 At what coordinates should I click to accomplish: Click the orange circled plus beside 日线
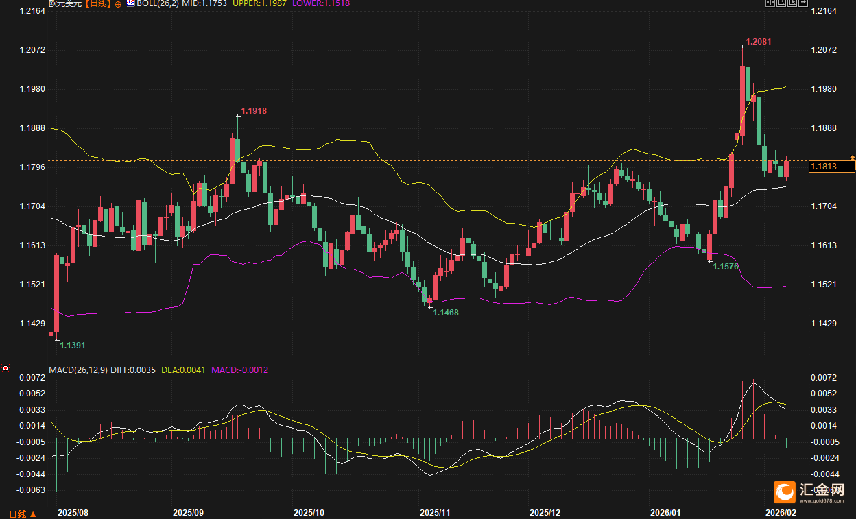118,4
